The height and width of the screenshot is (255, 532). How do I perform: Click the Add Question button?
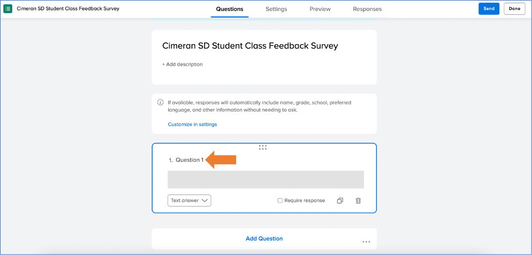(x=264, y=239)
